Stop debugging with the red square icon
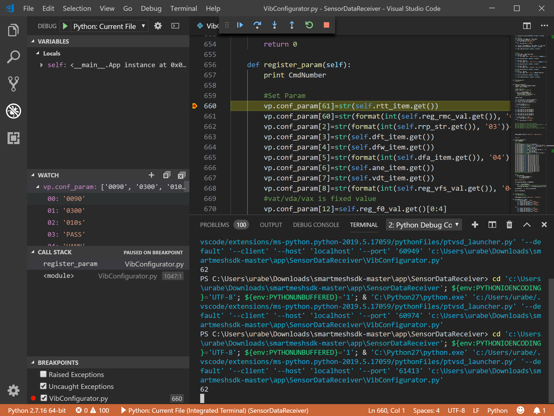The image size is (554, 416). tap(327, 25)
